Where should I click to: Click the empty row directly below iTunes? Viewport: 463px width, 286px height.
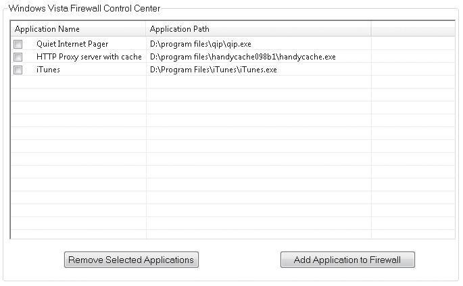coord(233,82)
